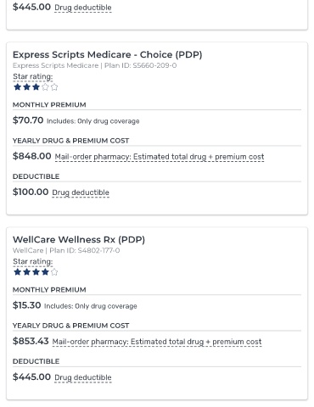Click Star rating label under Express Scripts
Viewport: 314px width, 407px height.
(33, 76)
